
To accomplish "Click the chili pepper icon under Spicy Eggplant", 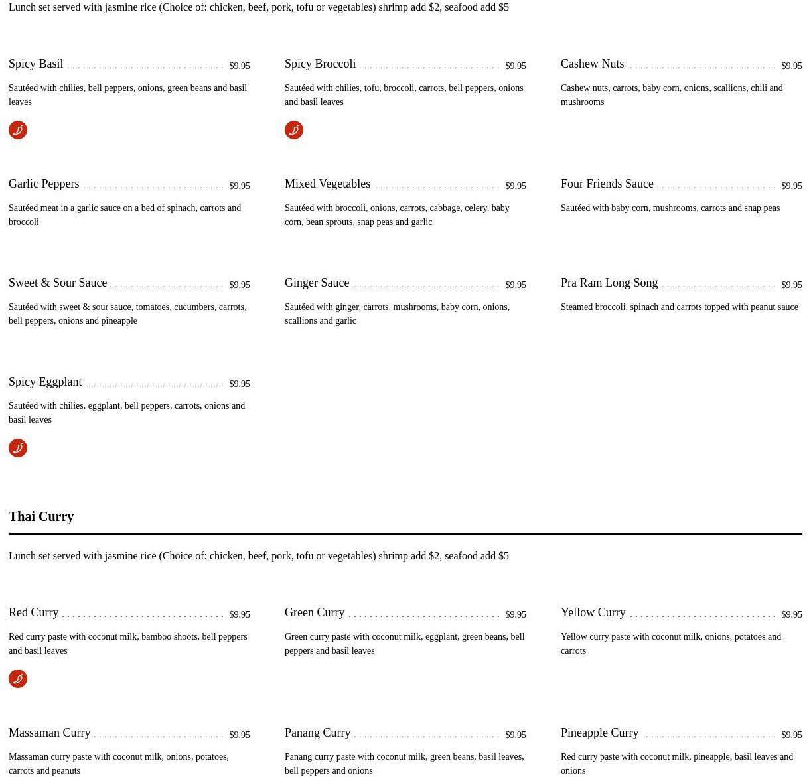I will click(x=18, y=448).
